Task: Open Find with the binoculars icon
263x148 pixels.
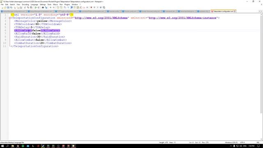Action: [x=43, y=7]
